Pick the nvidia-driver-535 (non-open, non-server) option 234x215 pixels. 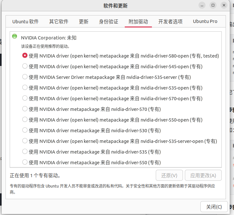(x=25, y=152)
